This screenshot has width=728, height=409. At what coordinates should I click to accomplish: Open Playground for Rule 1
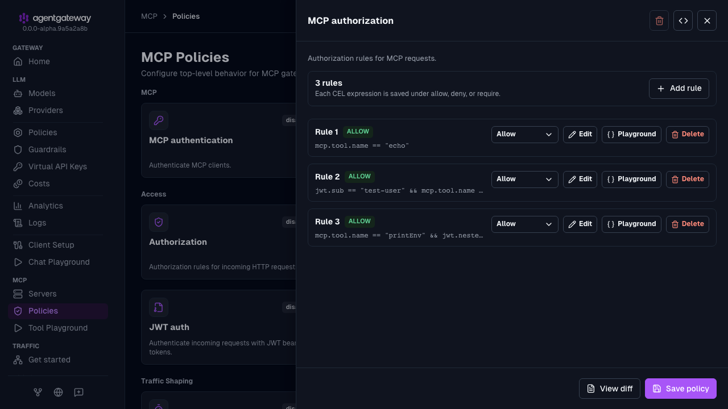[631, 134]
